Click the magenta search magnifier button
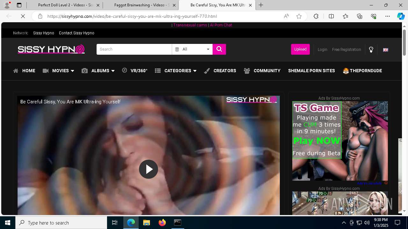The image size is (408, 229). [x=219, y=49]
